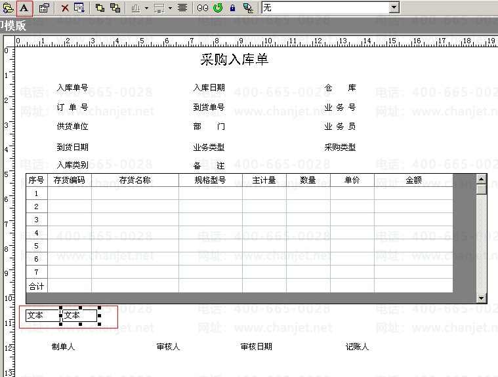Click the send-to-back layering icon
498x377 pixels.
[115, 8]
